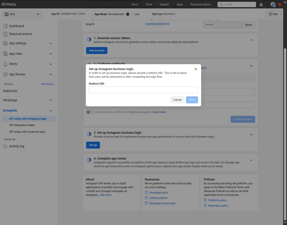Open the Docs menu in top navigation
This screenshot has width=287, height=225.
point(135,4)
